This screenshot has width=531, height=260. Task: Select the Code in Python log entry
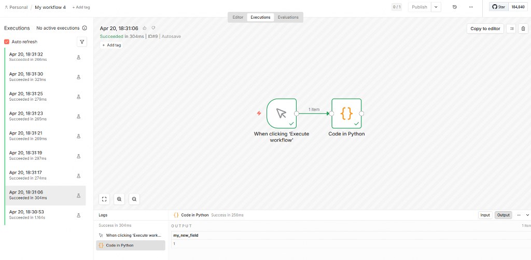130,245
